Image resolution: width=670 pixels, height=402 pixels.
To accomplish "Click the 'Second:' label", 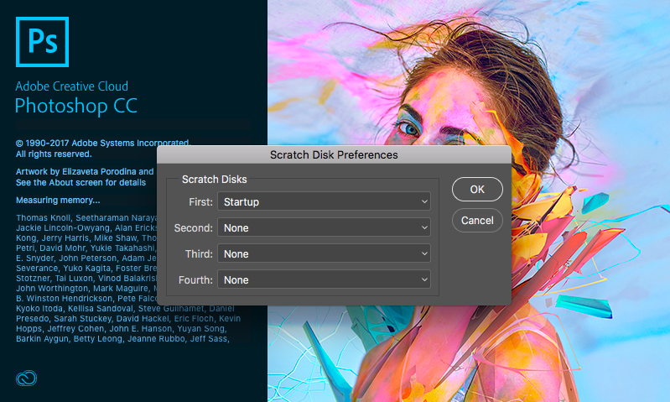I will click(194, 228).
